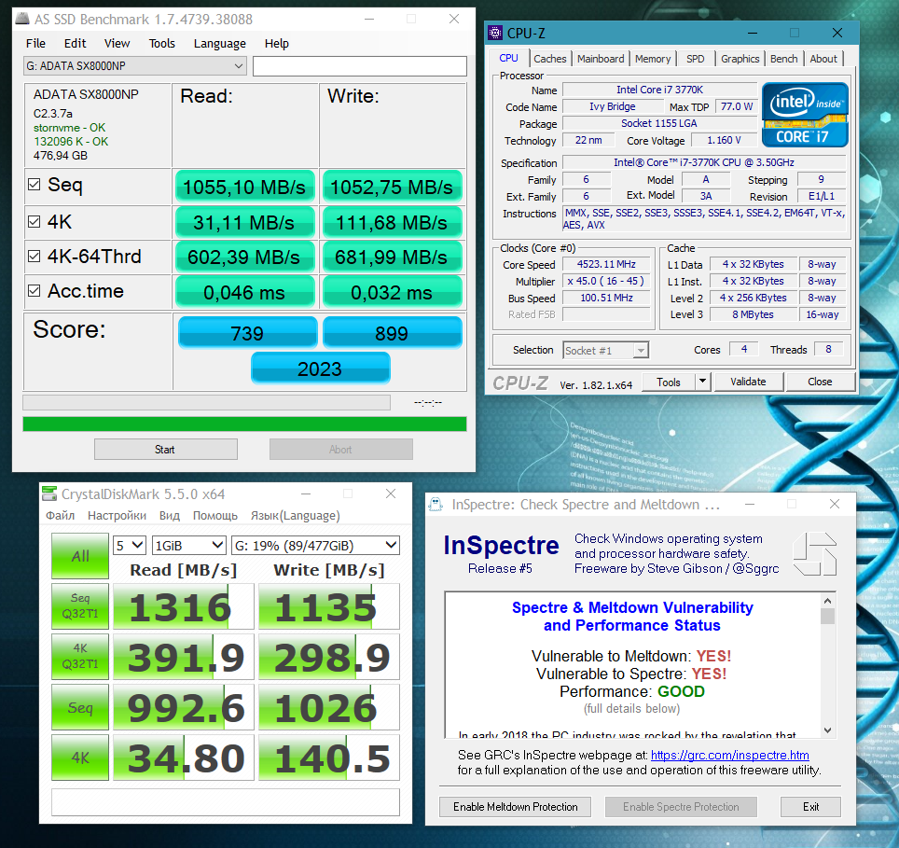Open the test count dropdown showing 5
This screenshot has width=899, height=848.
(130, 545)
